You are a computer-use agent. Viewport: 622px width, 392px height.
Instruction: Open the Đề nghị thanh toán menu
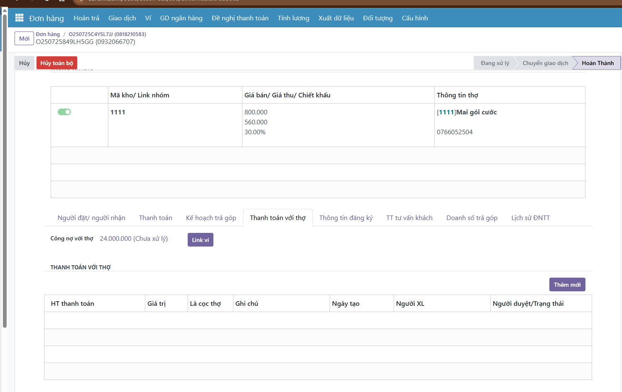pyautogui.click(x=240, y=18)
